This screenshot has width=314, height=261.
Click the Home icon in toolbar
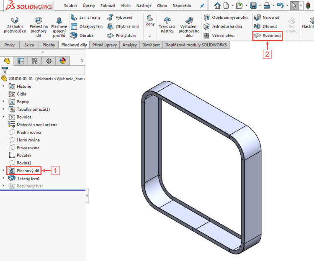(217, 5)
